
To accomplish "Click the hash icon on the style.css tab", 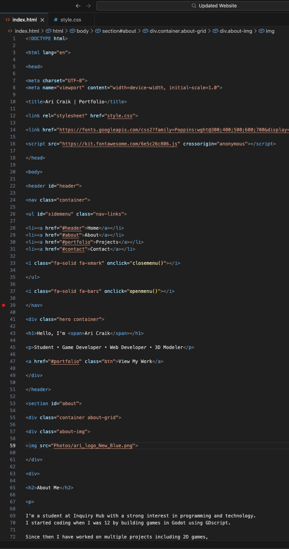I will (56, 19).
